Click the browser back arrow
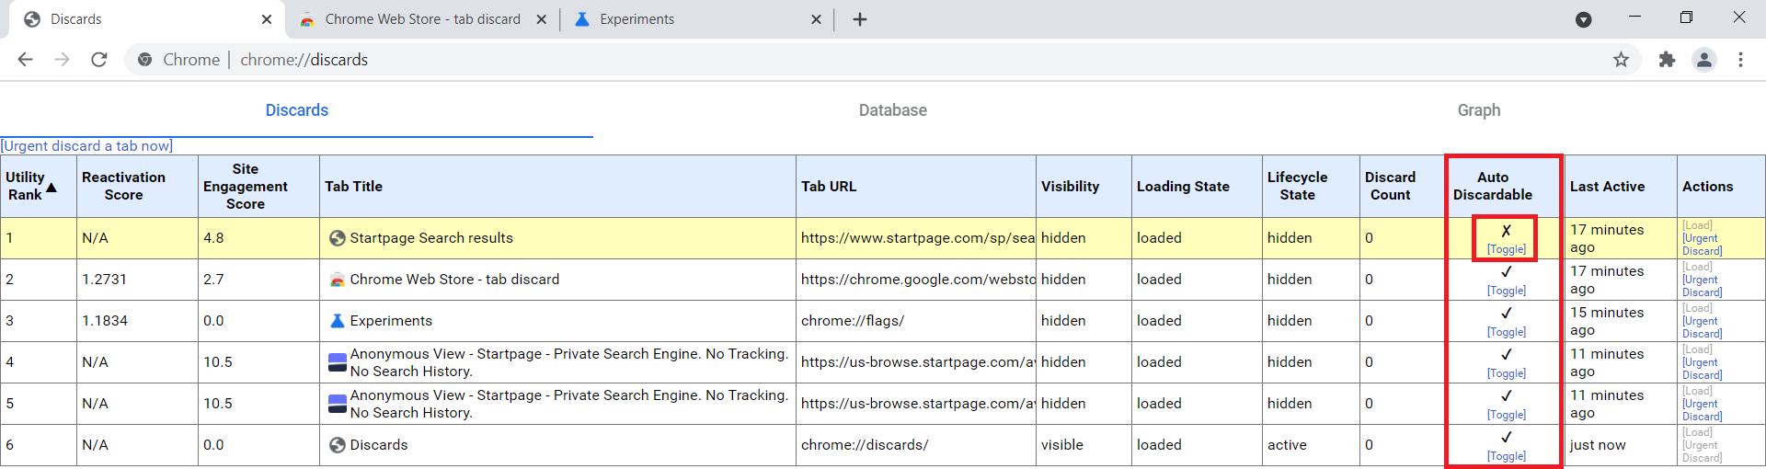 coord(25,60)
